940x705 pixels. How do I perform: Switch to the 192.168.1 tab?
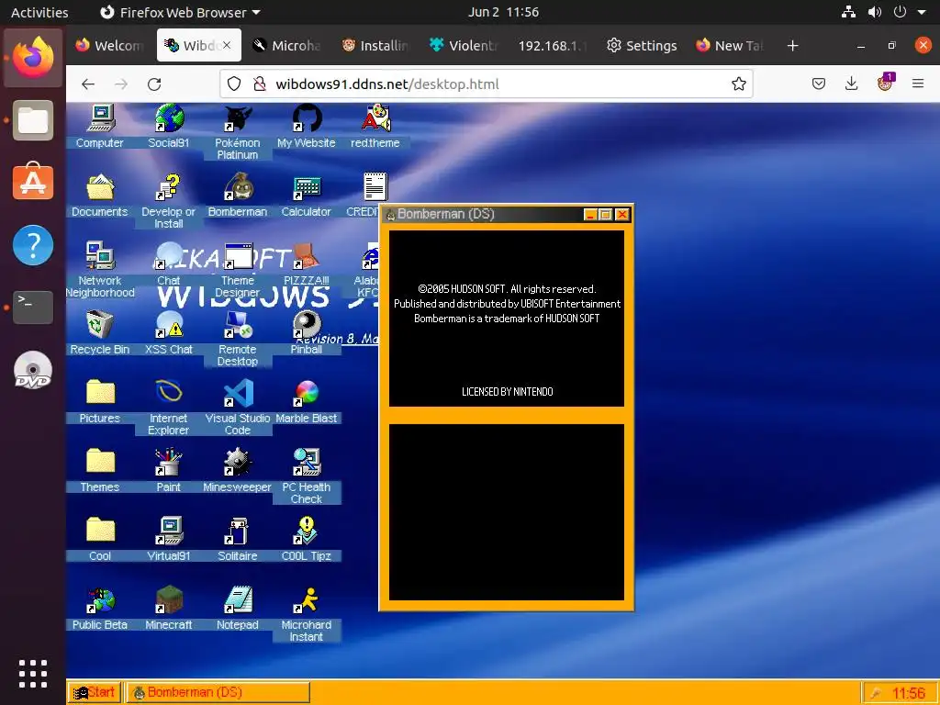[552, 46]
